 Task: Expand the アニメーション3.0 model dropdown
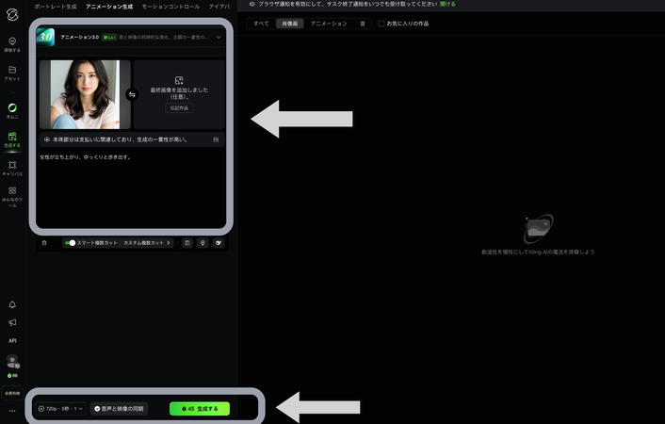[219, 38]
